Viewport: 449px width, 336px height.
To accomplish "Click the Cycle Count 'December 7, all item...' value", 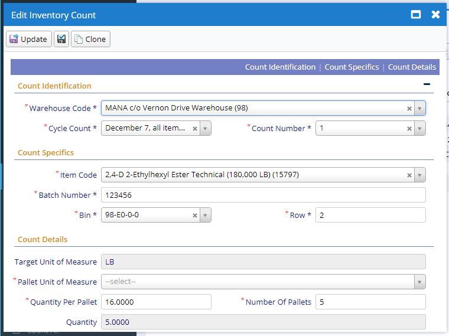I will click(145, 128).
